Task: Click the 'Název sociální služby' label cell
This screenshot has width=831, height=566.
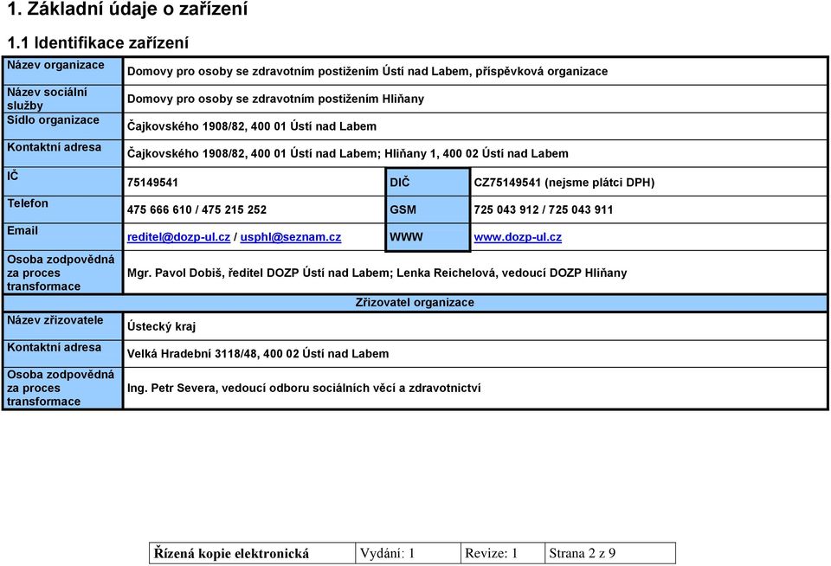Action: (x=63, y=99)
